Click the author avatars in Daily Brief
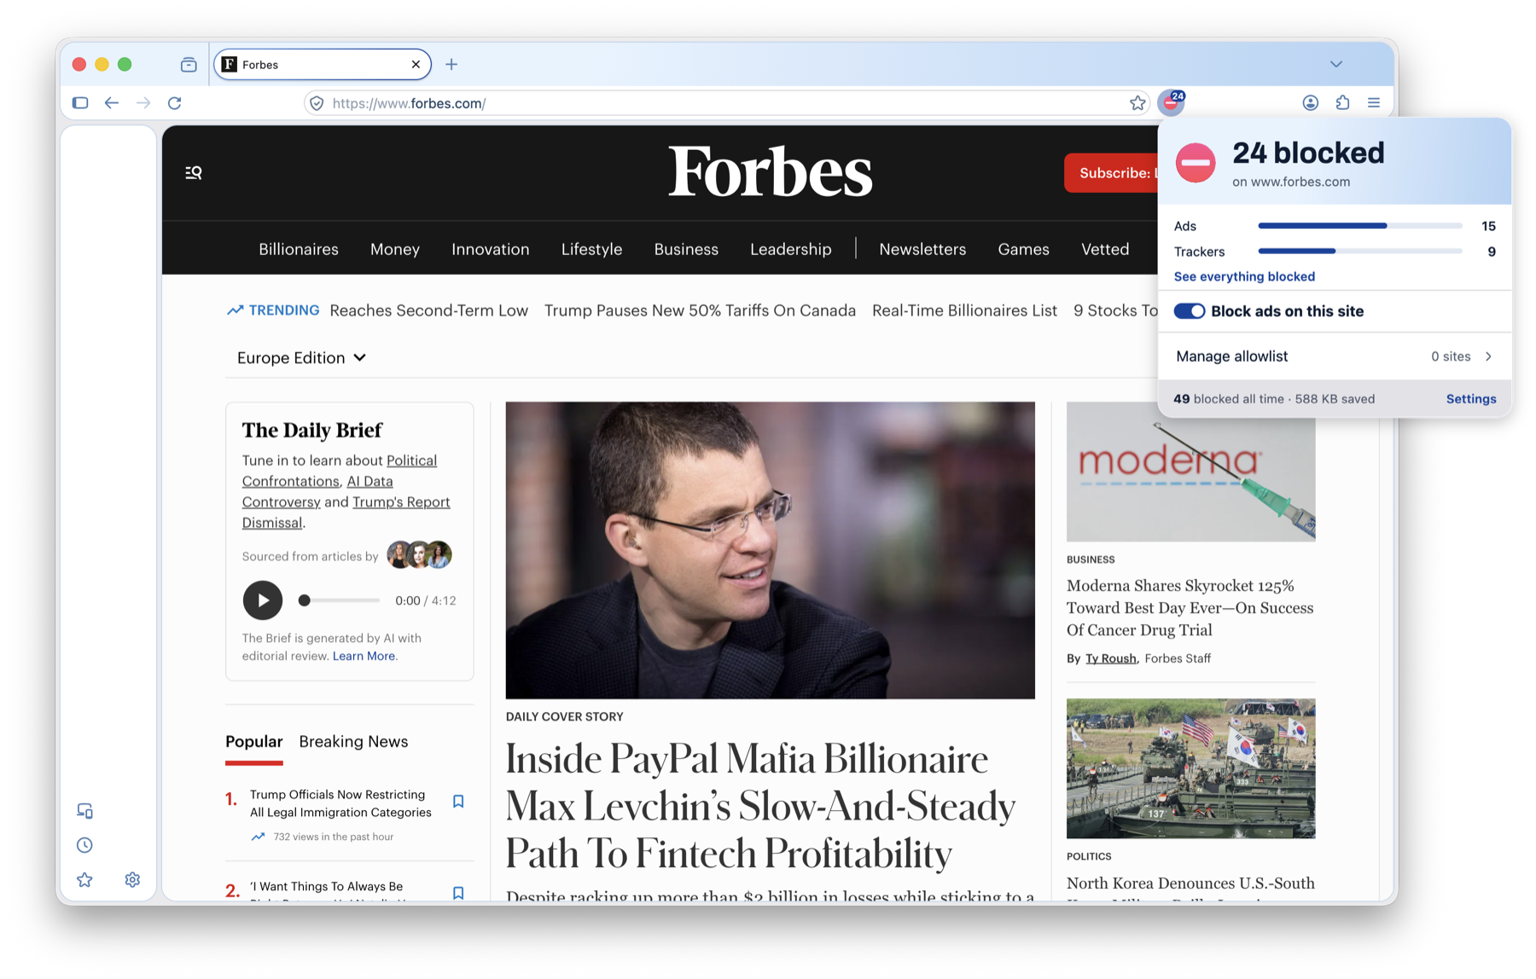The width and height of the screenshot is (1536, 979). pyautogui.click(x=419, y=554)
